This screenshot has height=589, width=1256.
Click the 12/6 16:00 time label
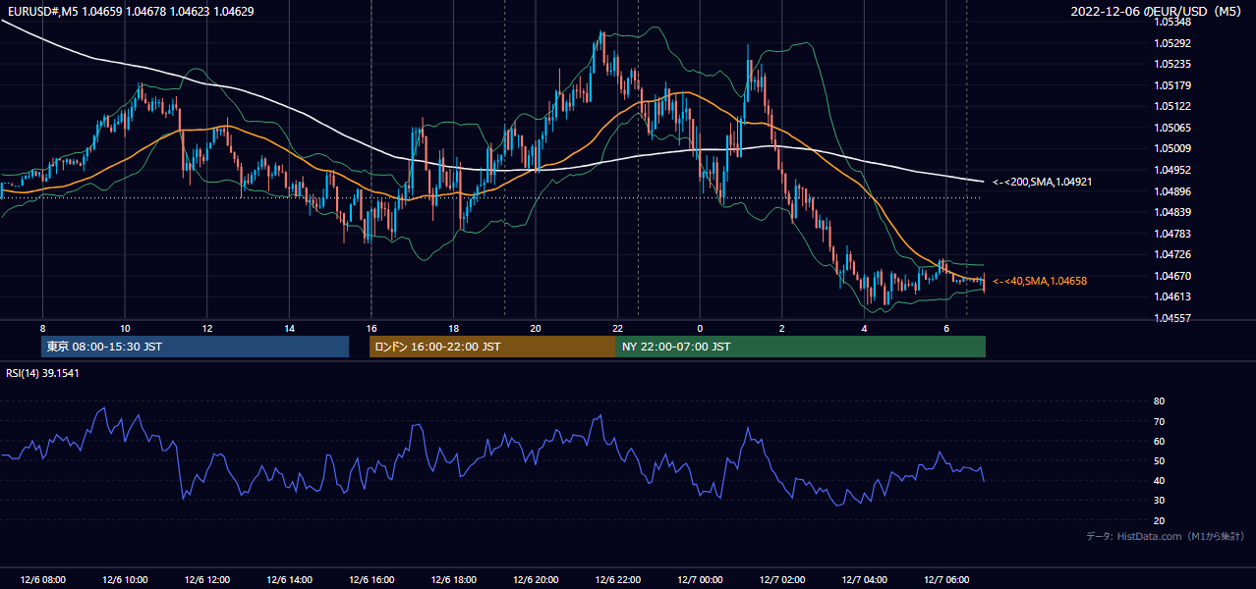point(371,580)
